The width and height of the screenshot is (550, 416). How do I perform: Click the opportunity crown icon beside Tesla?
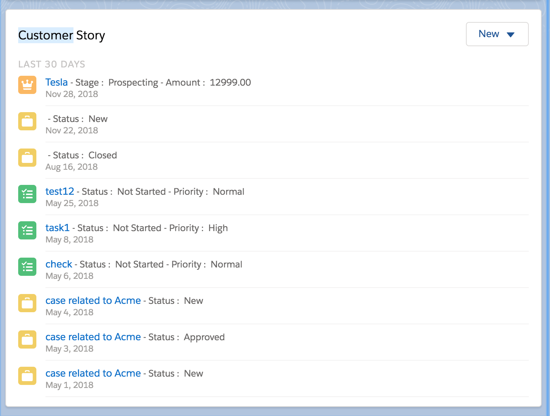click(x=27, y=85)
